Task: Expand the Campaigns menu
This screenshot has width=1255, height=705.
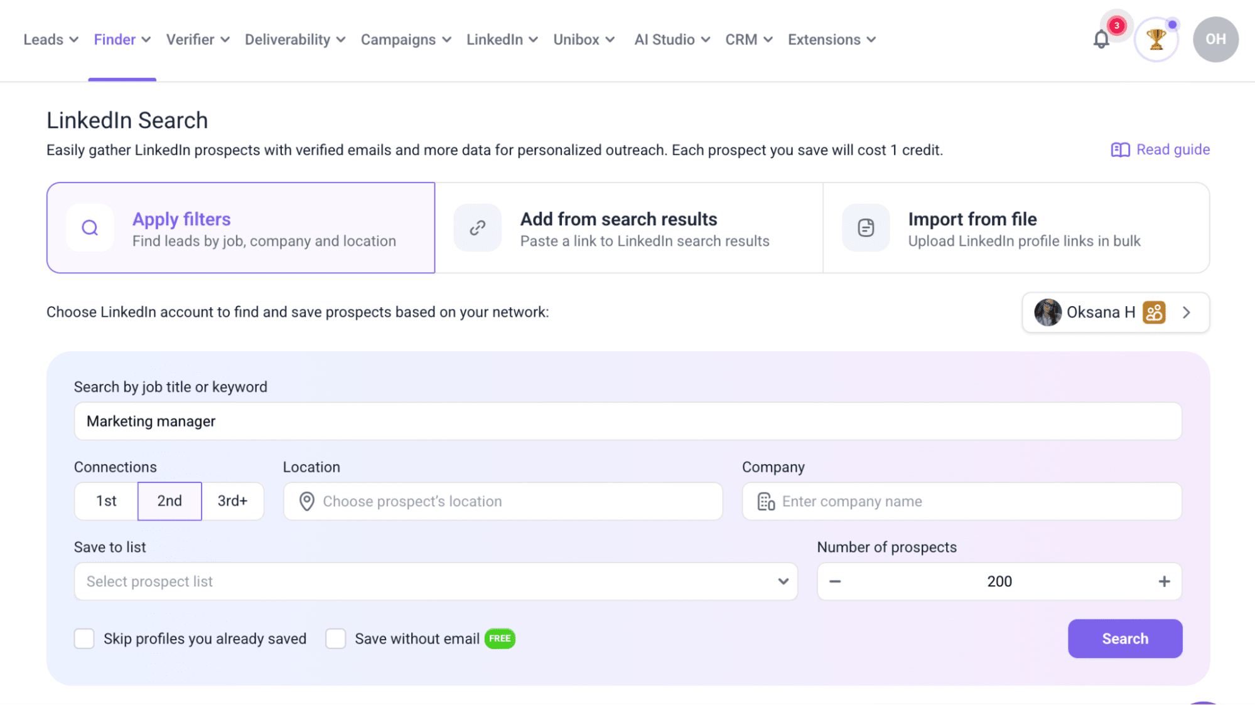Action: [406, 40]
